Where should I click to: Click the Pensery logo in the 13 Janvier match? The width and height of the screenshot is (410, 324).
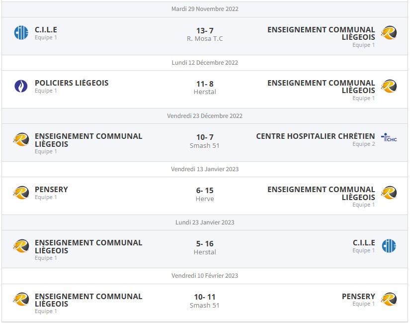click(x=21, y=193)
